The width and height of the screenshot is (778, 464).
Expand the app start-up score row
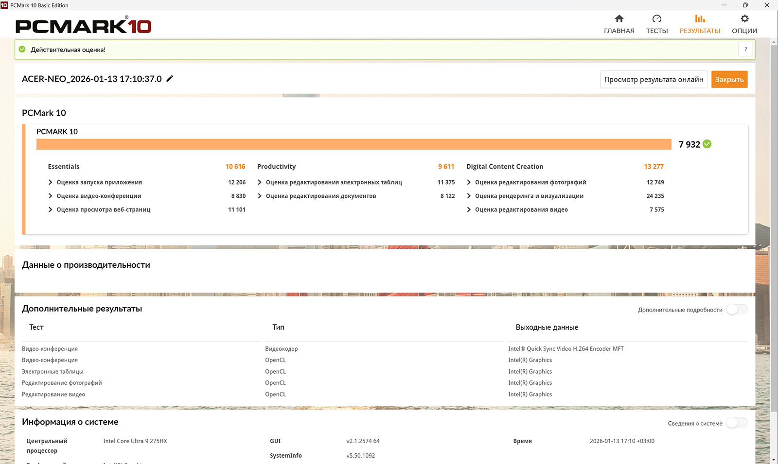click(x=50, y=182)
